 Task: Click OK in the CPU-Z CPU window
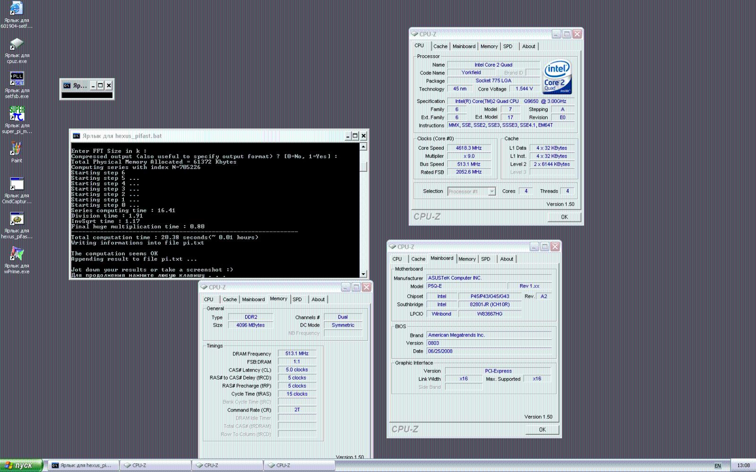coord(564,217)
